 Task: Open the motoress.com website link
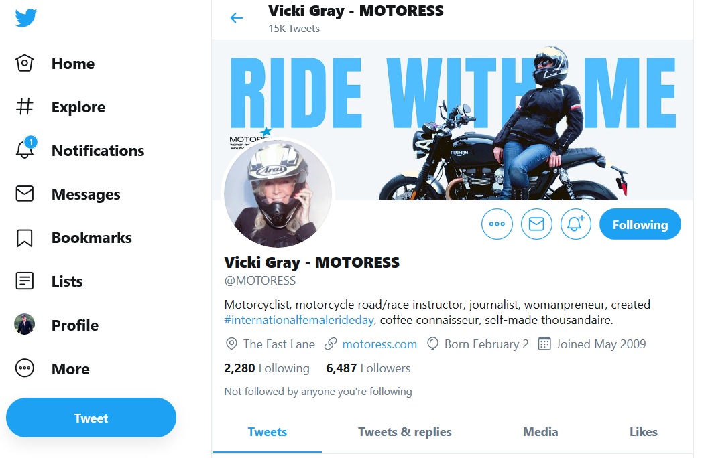pos(379,344)
